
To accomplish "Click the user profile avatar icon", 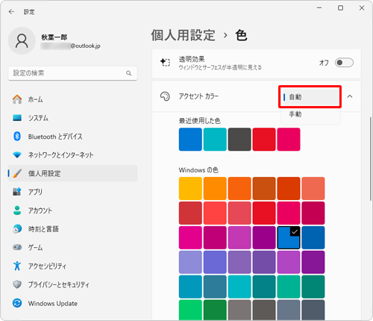I will pyautogui.click(x=22, y=41).
